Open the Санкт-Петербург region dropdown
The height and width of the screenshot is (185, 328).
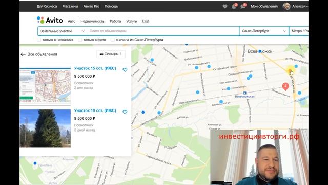click(264, 31)
